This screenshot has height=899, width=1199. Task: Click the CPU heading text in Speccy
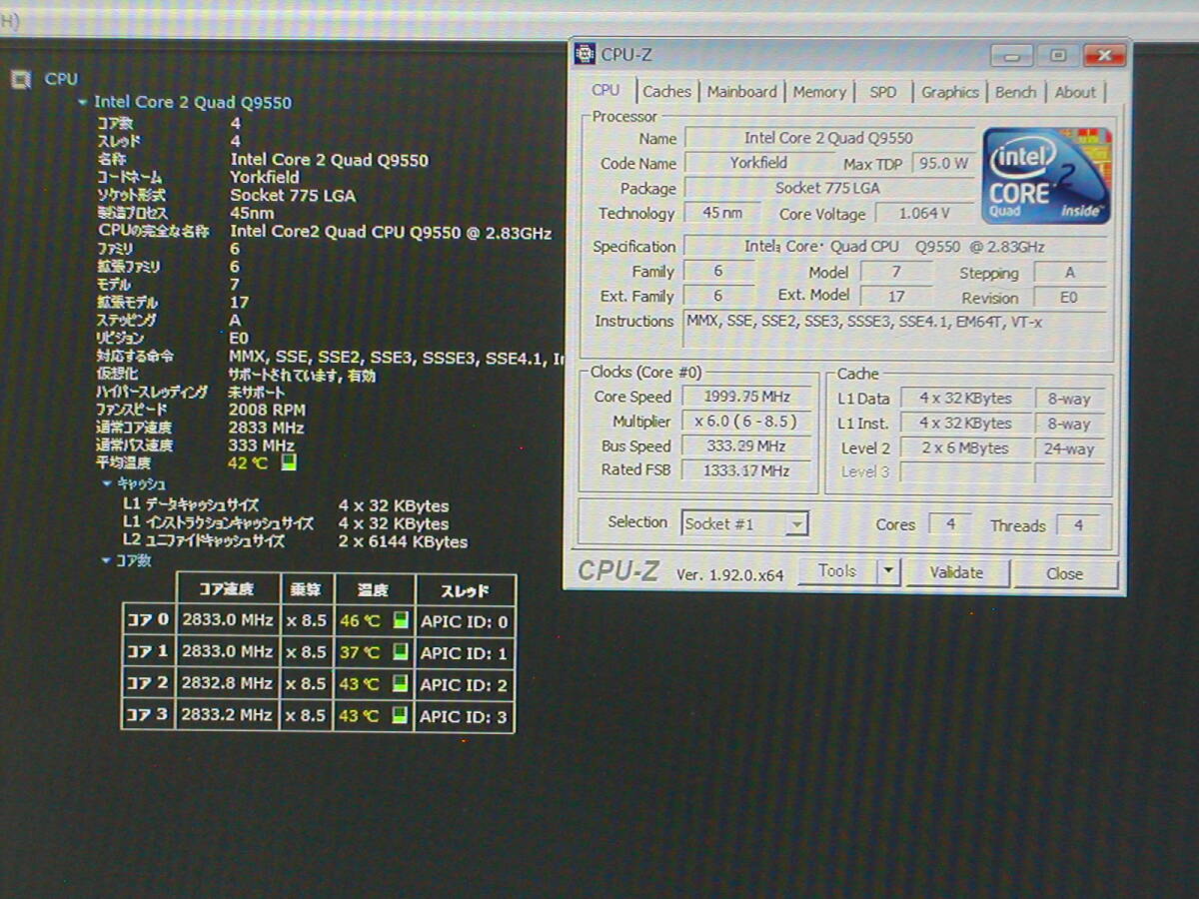[x=61, y=79]
